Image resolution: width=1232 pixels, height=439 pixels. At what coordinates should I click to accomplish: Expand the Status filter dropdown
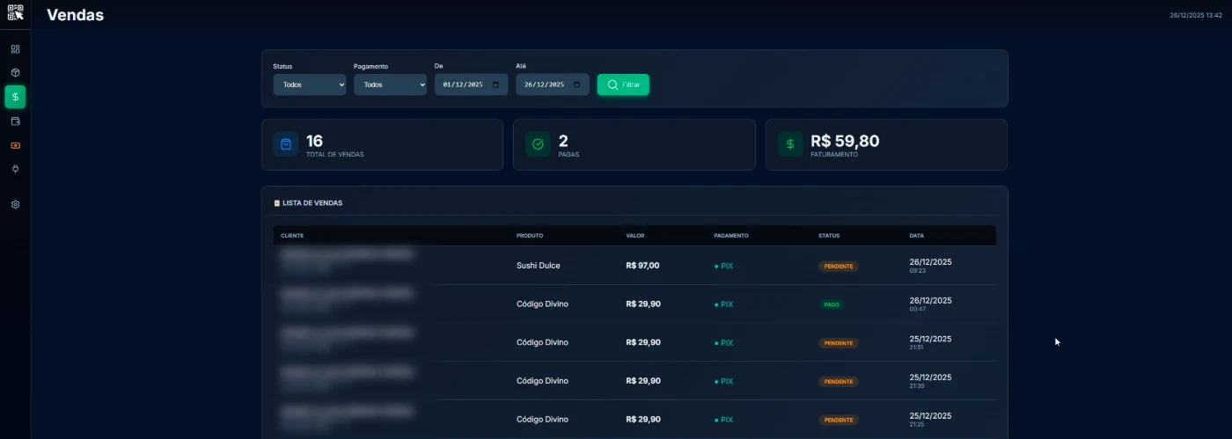pyautogui.click(x=309, y=84)
